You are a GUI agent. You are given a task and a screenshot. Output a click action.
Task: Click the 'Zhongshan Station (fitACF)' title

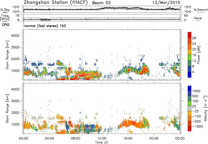56,3
